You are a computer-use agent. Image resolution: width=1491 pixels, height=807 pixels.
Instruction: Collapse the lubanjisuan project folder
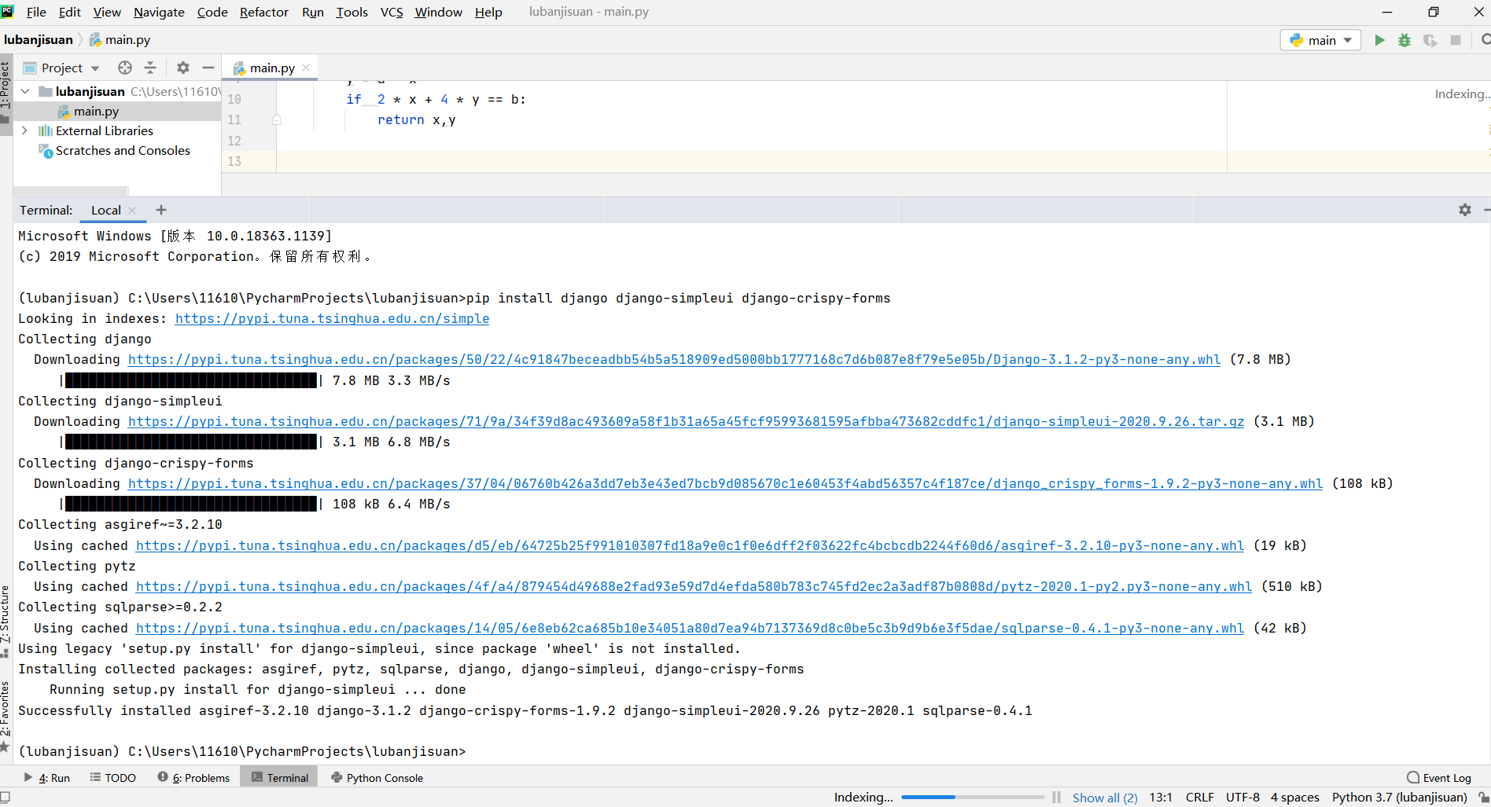click(25, 91)
